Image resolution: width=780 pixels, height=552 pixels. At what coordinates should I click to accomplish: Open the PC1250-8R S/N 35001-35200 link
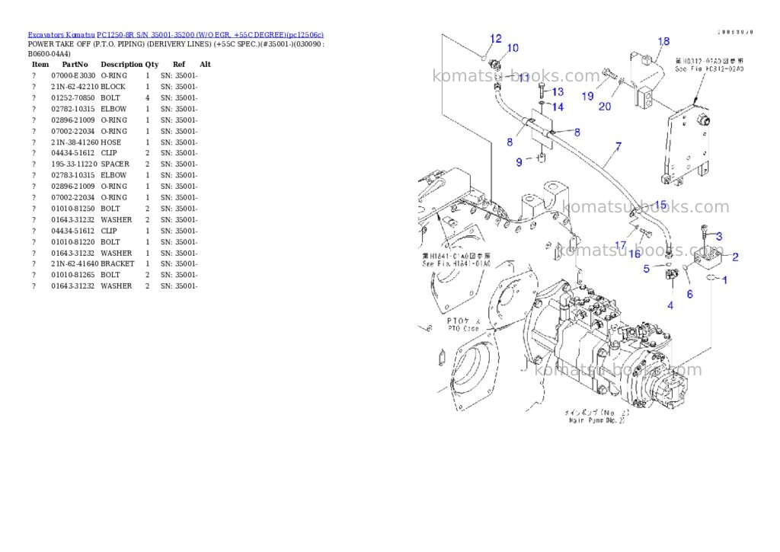(210, 35)
